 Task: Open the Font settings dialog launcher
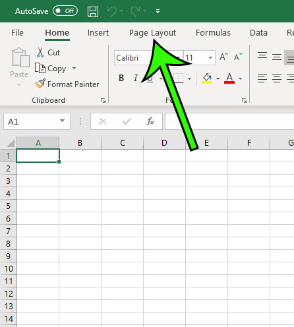click(x=244, y=101)
